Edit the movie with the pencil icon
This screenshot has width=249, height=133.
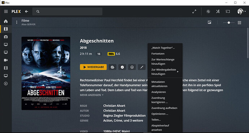pos(142,67)
